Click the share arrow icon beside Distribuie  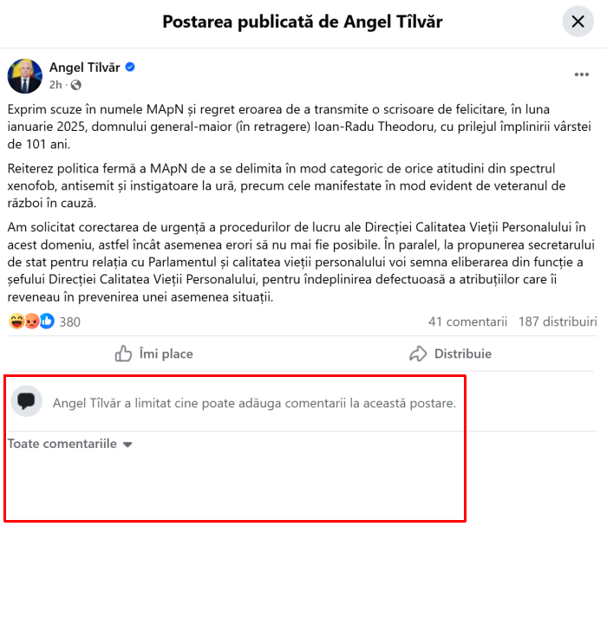418,354
